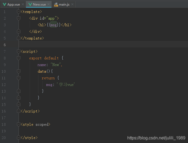Screen dimensions: 188x143
Task: Click the name property on line 9
Action: point(42,65)
